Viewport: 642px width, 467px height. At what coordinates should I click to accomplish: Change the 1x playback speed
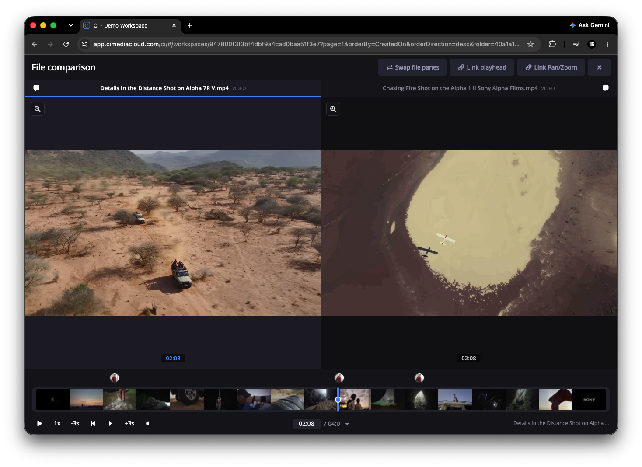coord(57,423)
